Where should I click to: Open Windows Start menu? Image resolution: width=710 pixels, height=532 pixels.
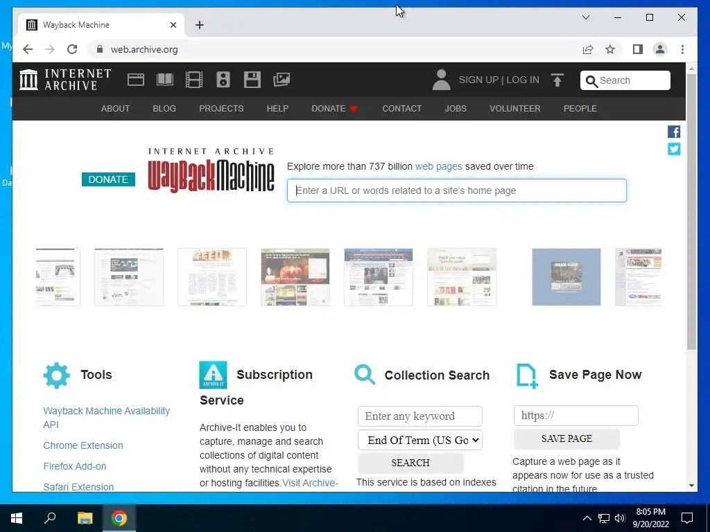point(17,518)
